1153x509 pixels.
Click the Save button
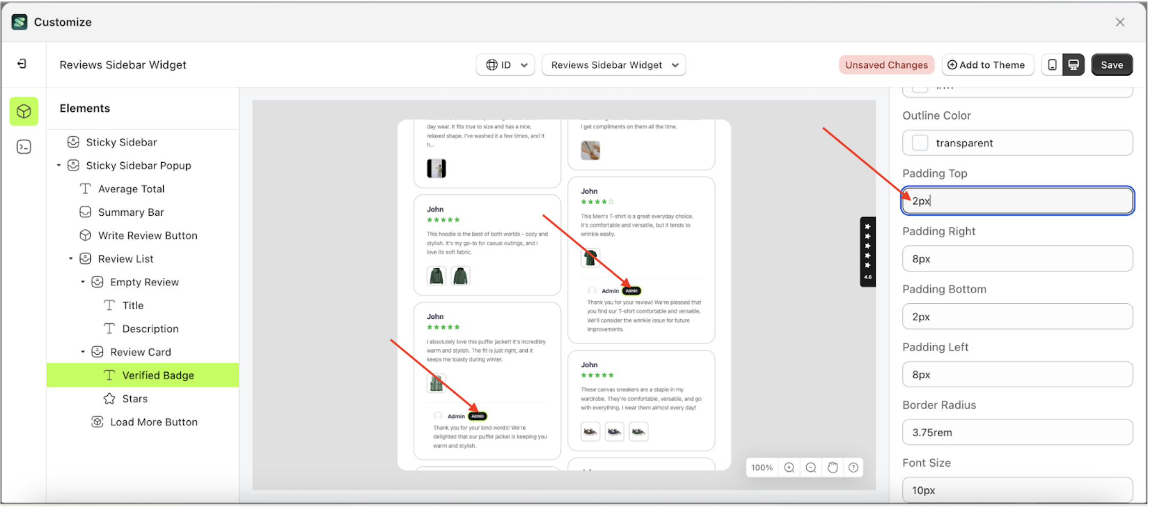pos(1112,65)
